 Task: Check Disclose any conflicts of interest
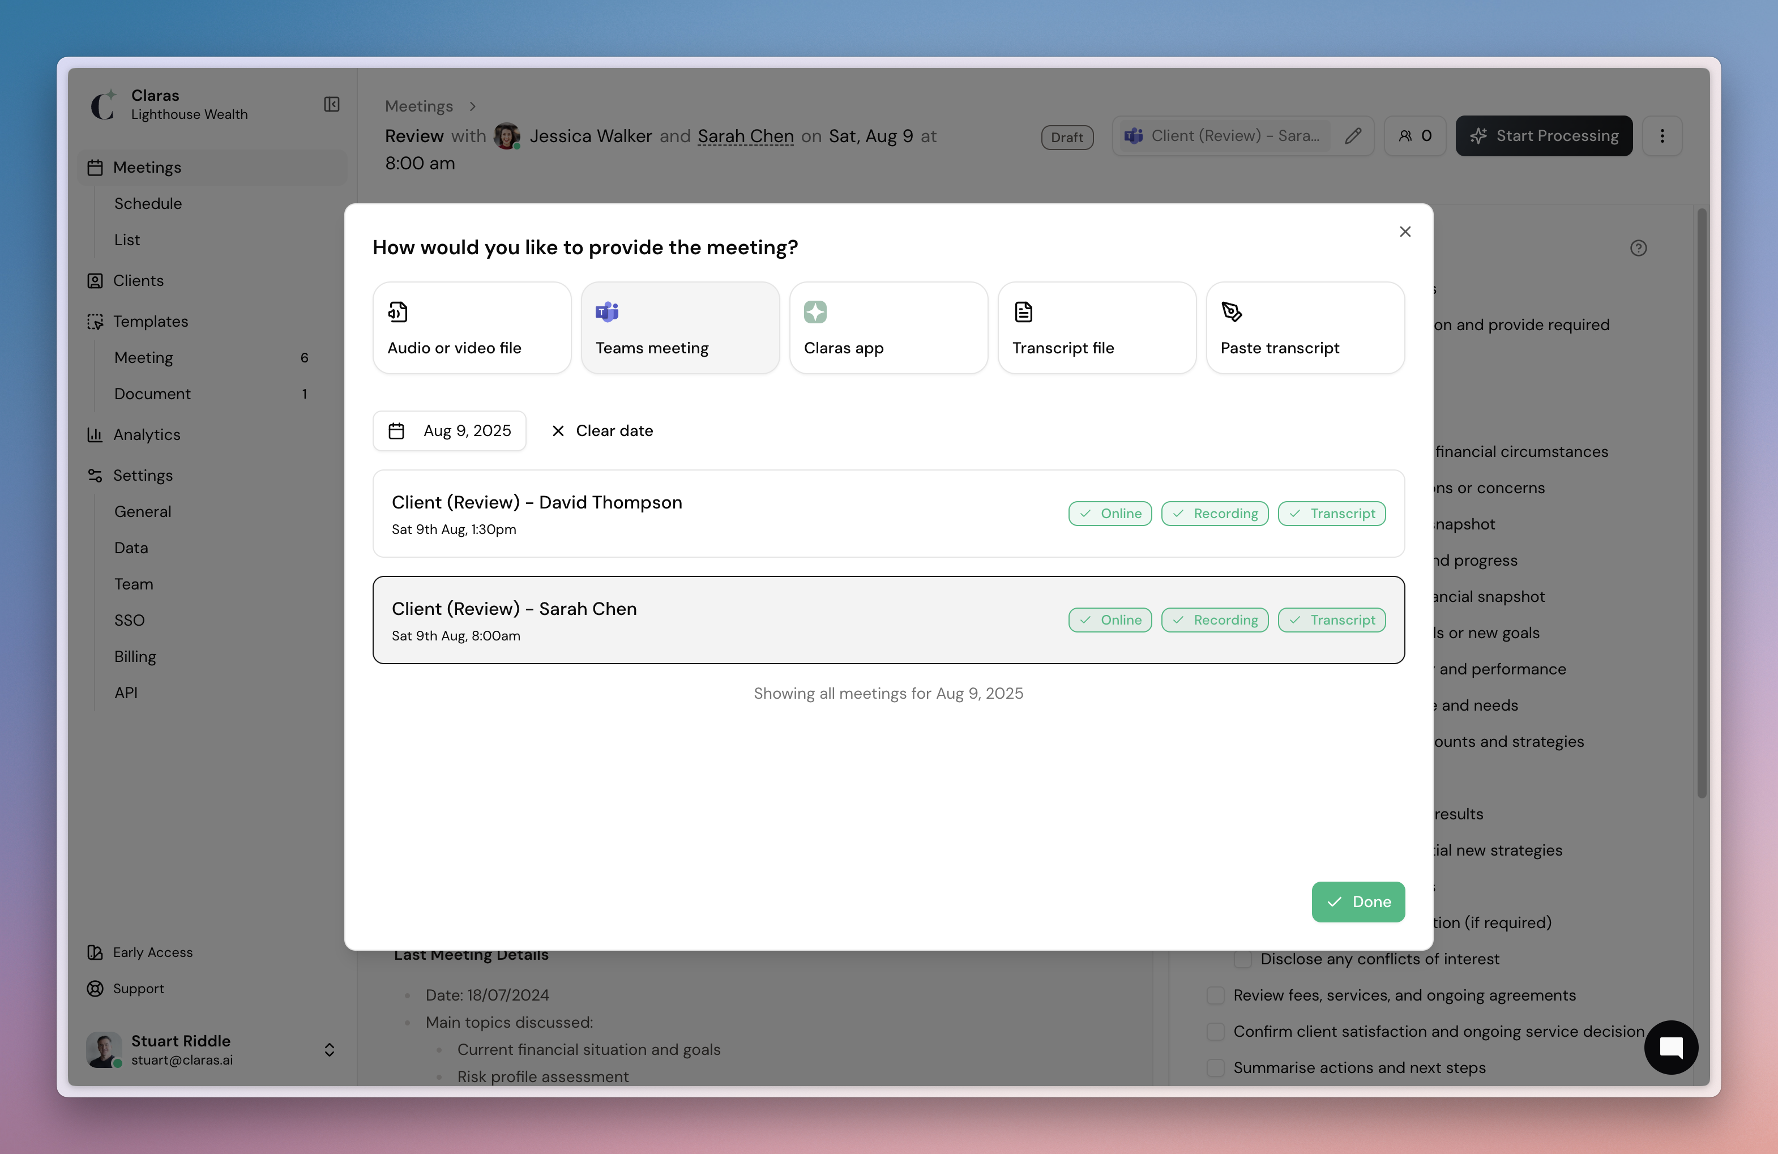(x=1242, y=959)
